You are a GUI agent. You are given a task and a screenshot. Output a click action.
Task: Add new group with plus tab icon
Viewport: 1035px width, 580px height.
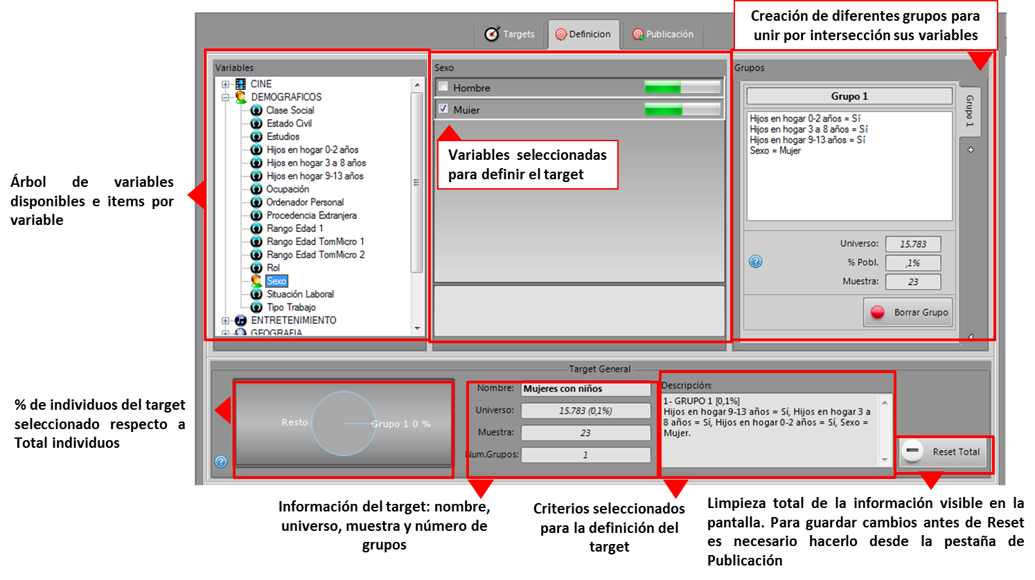(971, 150)
